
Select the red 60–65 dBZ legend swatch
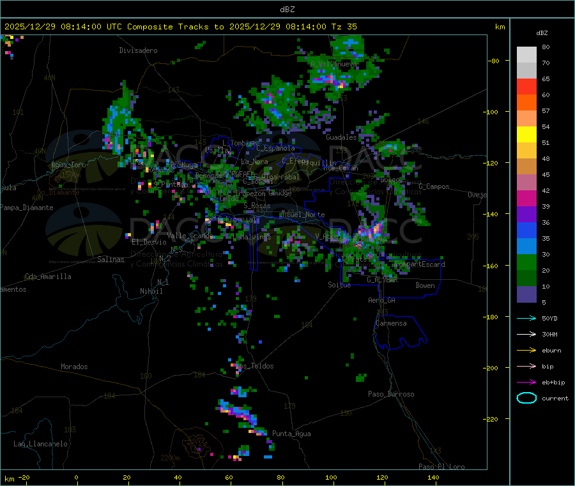coord(526,86)
